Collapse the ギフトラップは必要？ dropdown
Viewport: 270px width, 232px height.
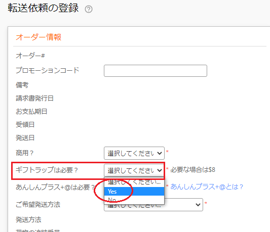pos(134,170)
